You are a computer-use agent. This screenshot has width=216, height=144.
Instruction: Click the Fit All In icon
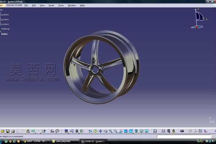95,131
